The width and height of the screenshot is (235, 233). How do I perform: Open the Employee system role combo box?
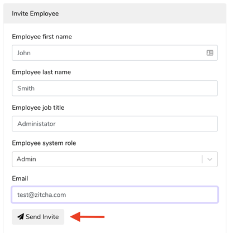(114, 159)
